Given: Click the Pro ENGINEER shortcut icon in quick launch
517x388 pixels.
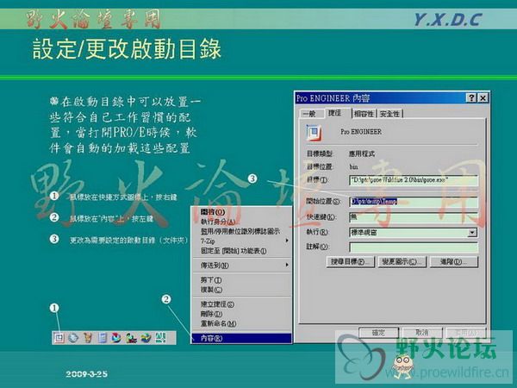Looking at the screenshot, I should tap(59, 338).
